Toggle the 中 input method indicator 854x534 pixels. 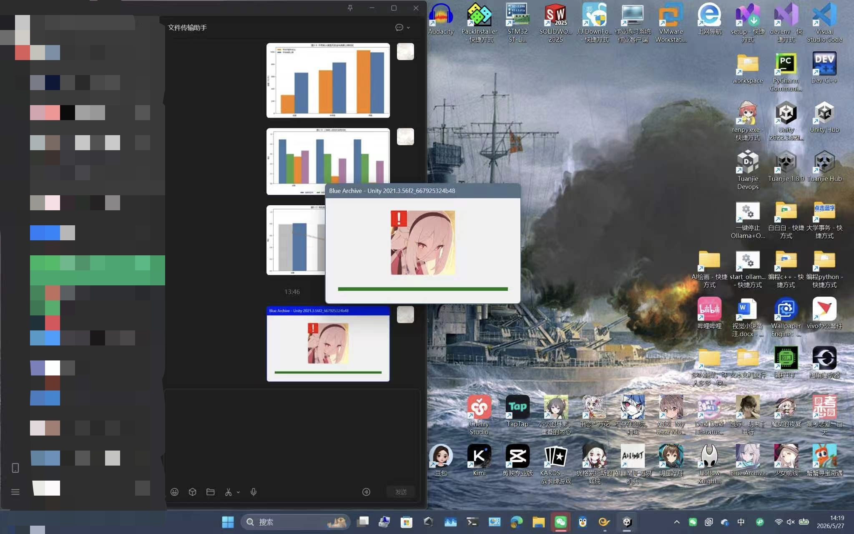[741, 522]
